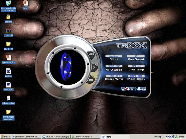Expand the desktop toolbar chevron
This screenshot has height=139, width=186.
pos(164,136)
